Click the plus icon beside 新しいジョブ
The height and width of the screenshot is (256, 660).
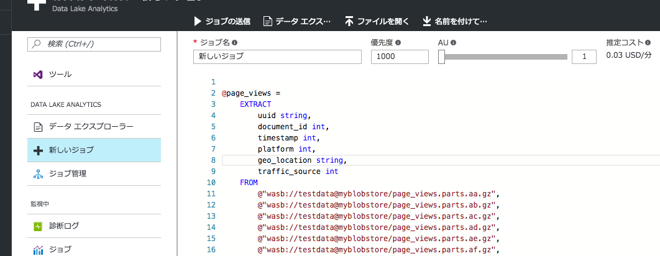[38, 150]
